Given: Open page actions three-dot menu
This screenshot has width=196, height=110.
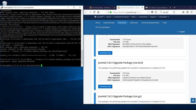Looking at the screenshot, I should (x=149, y=12).
